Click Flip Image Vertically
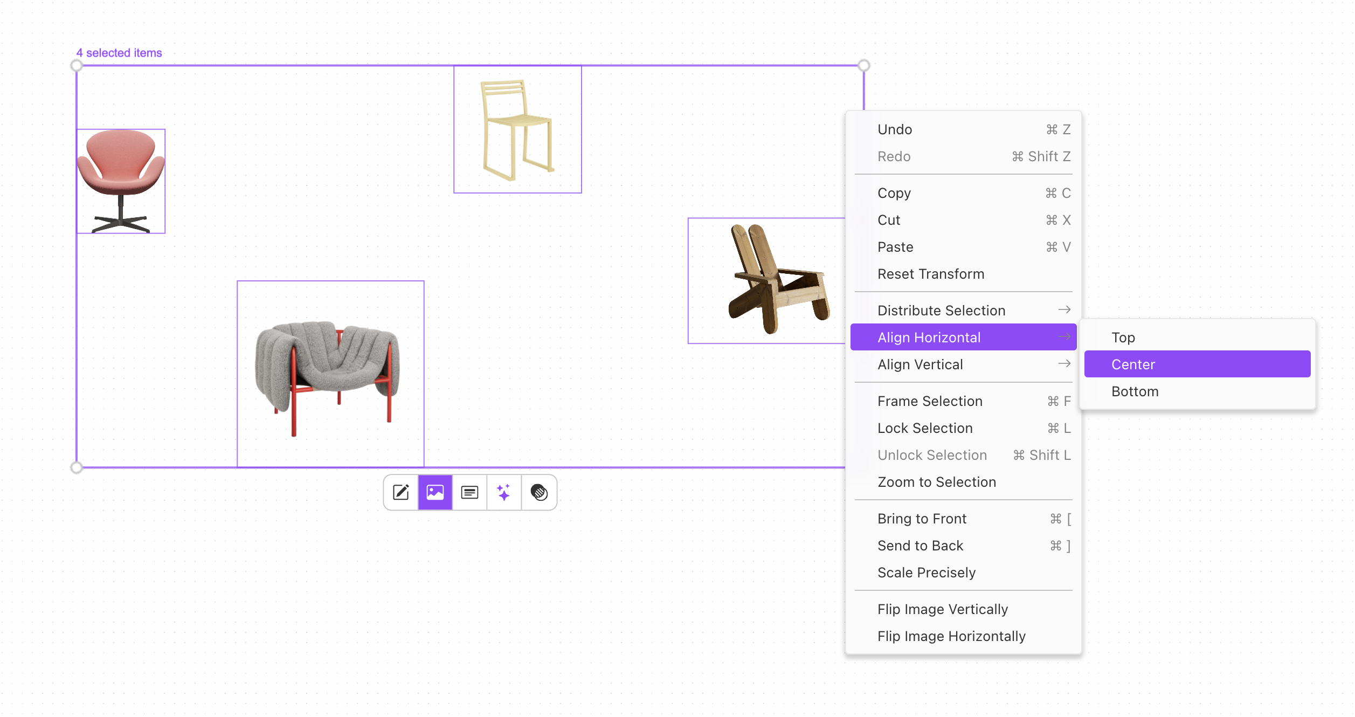This screenshot has width=1355, height=717. (963, 609)
